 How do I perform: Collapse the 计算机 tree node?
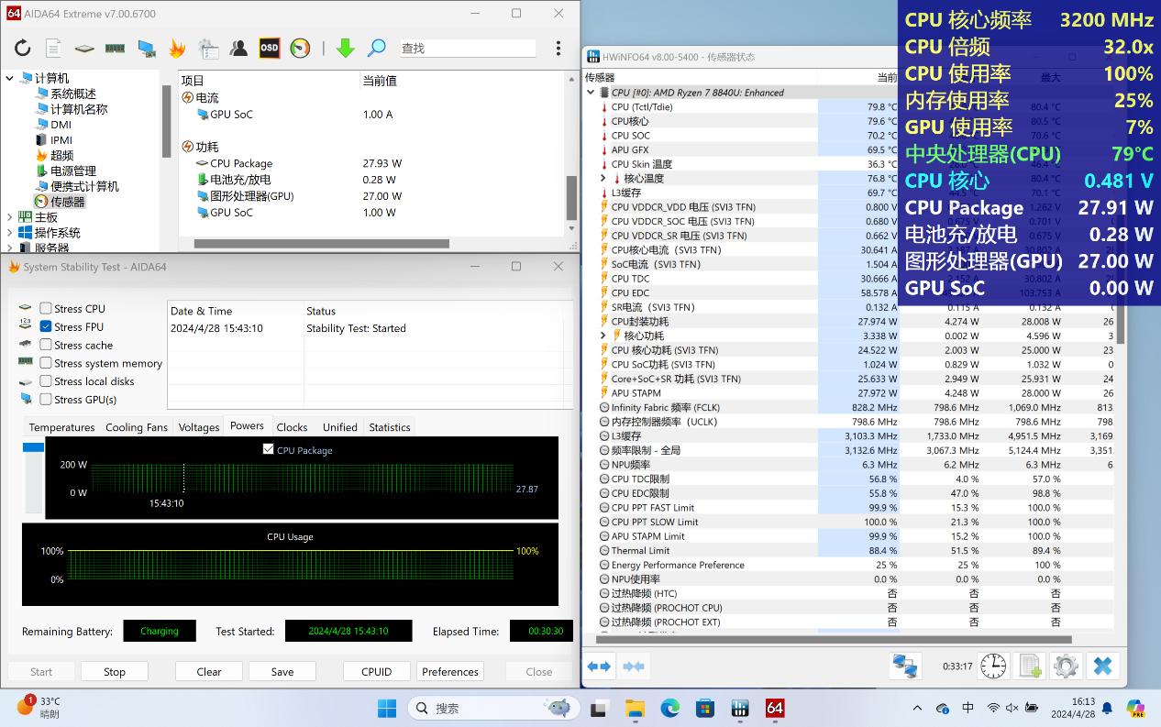point(10,79)
